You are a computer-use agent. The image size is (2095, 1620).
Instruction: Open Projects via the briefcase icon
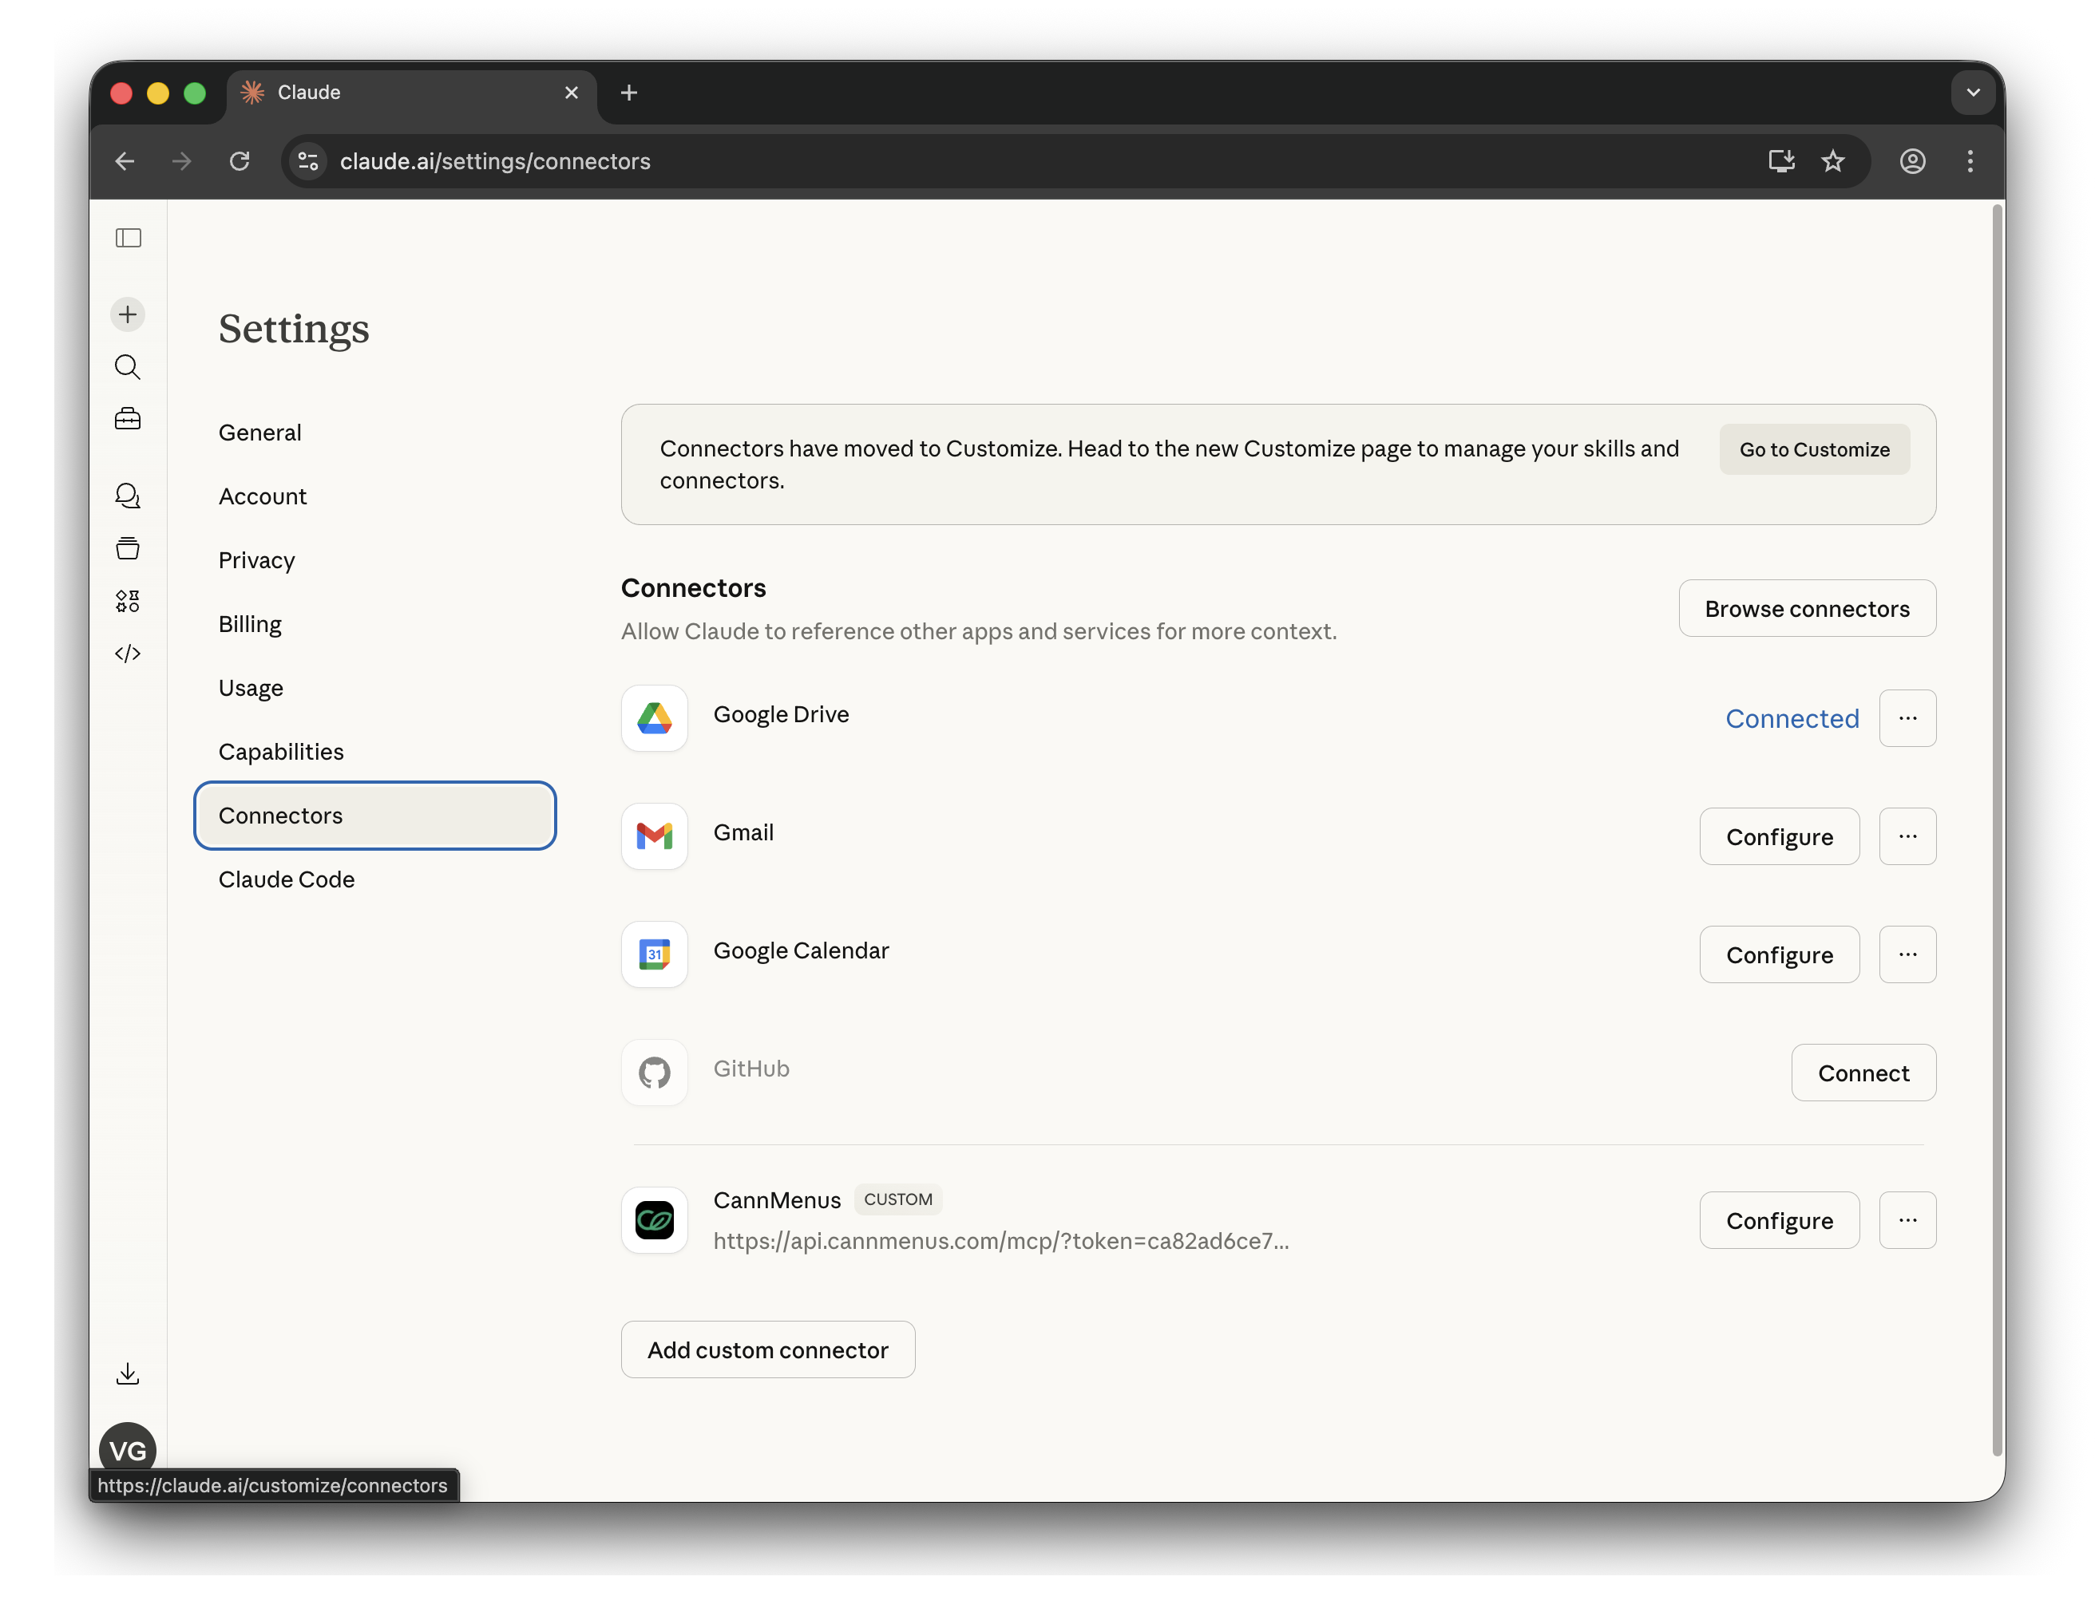click(128, 419)
